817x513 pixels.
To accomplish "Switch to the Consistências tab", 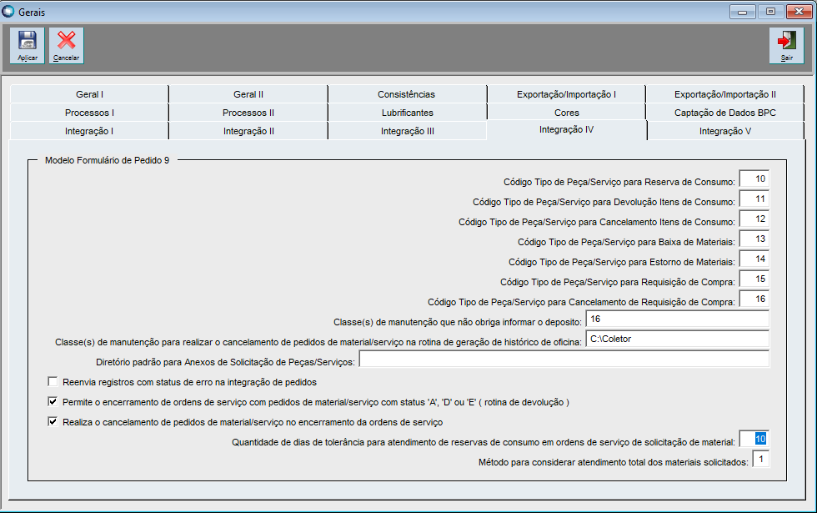I will 407,94.
